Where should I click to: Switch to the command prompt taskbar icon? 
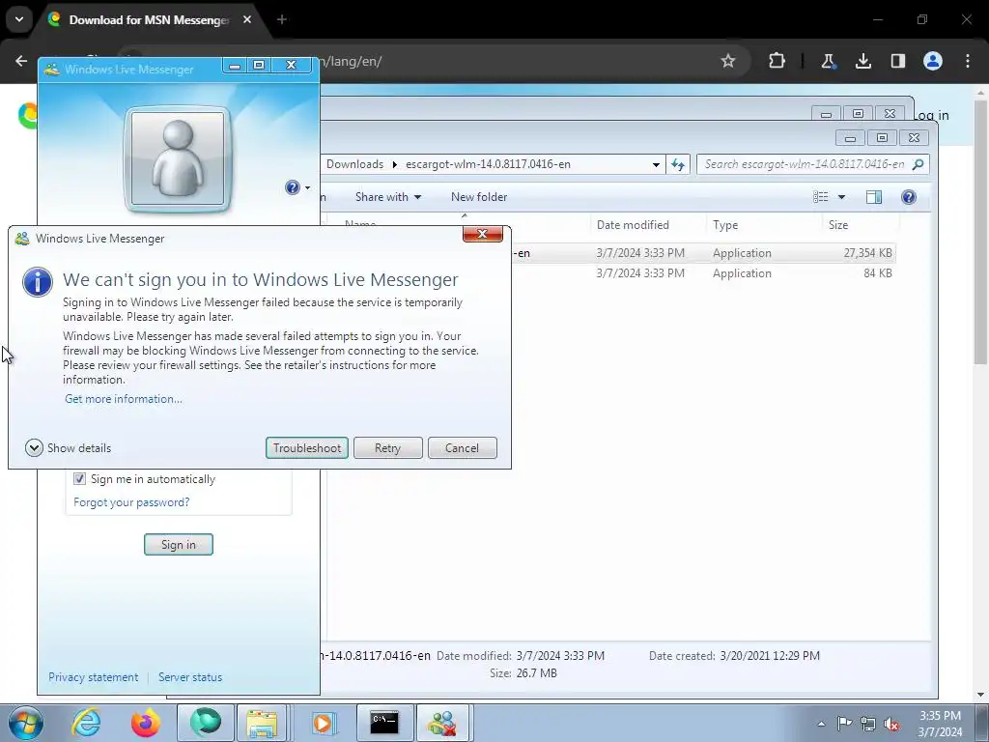384,723
